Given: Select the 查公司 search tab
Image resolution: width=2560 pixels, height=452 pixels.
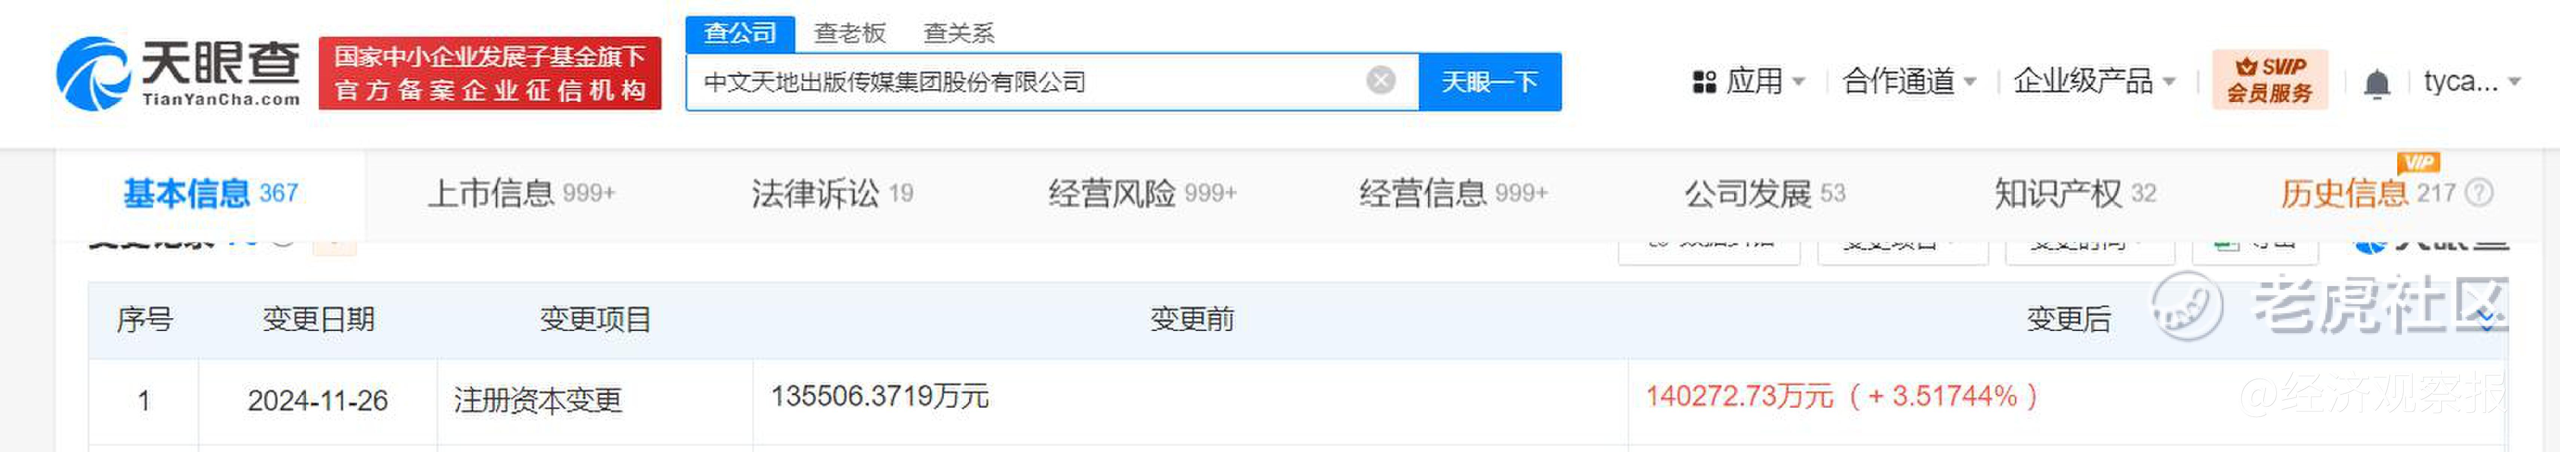Looking at the screenshot, I should tap(740, 34).
